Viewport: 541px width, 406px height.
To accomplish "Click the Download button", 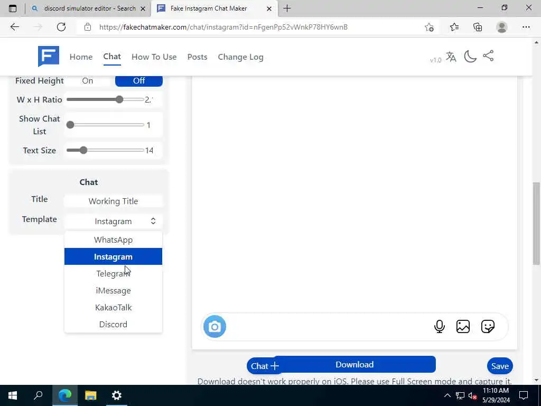I will [355, 365].
